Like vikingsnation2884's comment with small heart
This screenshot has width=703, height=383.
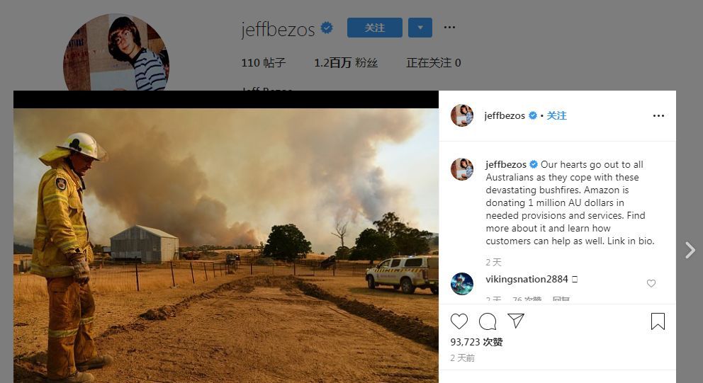click(651, 283)
